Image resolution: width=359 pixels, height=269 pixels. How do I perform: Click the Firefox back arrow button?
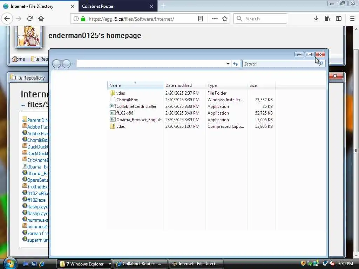[7, 19]
